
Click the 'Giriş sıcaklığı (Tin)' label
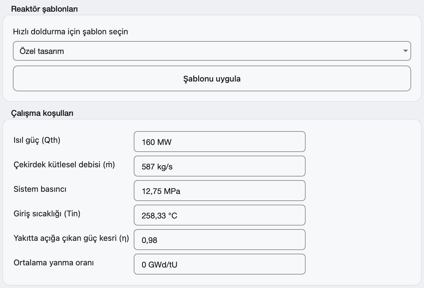click(x=47, y=214)
